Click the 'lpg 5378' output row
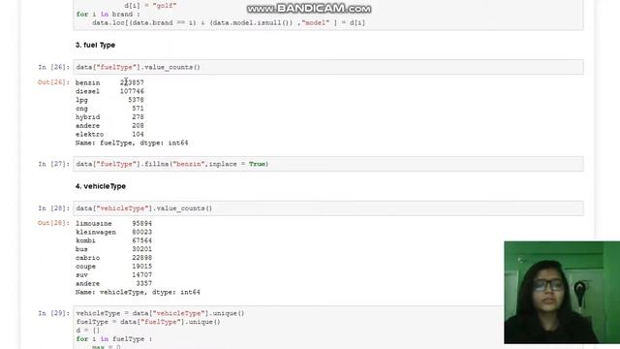The width and height of the screenshot is (620, 349). 109,100
